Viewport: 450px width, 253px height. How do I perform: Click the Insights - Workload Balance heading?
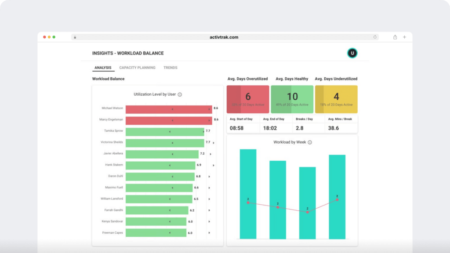pyautogui.click(x=128, y=53)
